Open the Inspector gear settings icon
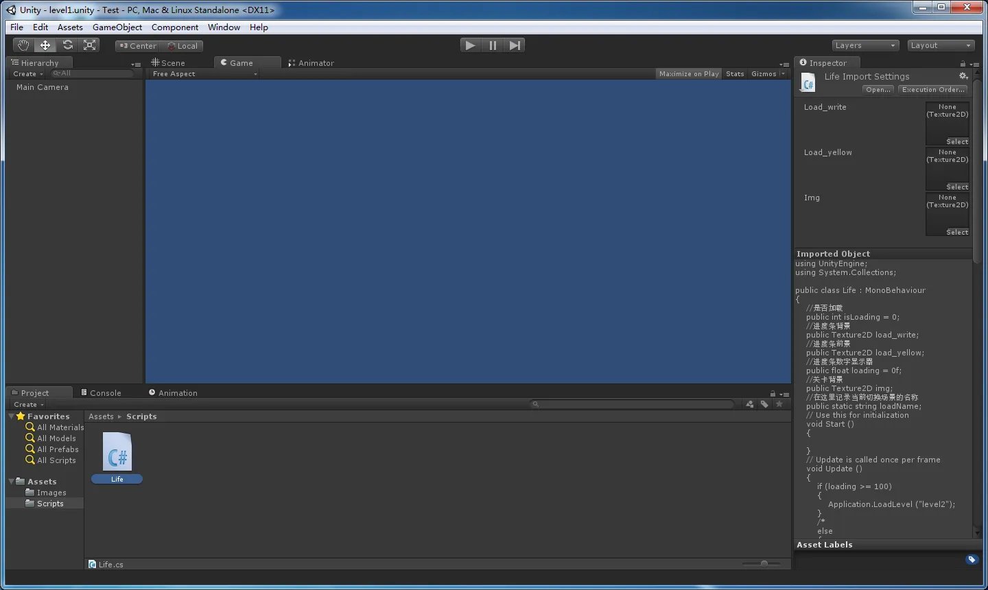Viewport: 988px width, 590px height. tap(963, 76)
